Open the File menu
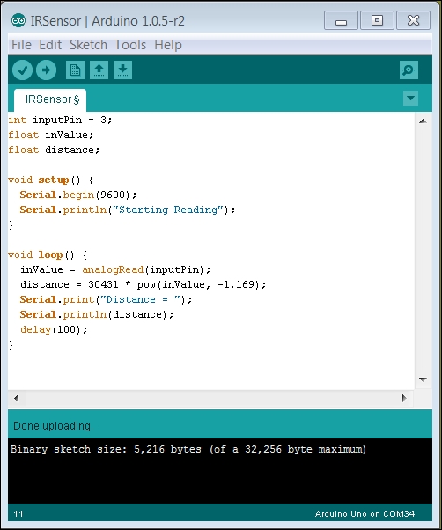 click(x=21, y=45)
